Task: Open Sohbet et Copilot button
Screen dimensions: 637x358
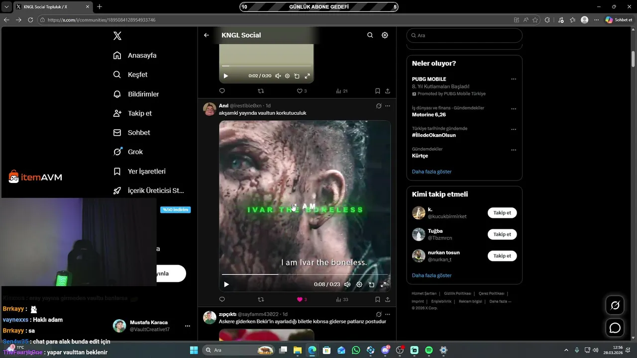Action: click(619, 20)
